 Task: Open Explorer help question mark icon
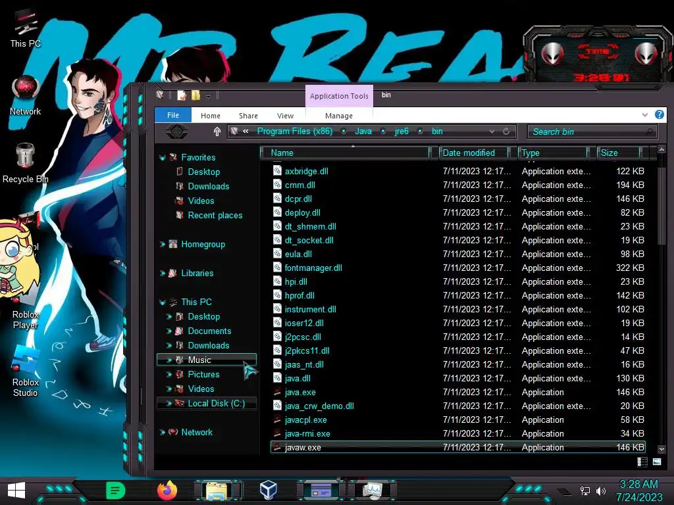coord(659,114)
